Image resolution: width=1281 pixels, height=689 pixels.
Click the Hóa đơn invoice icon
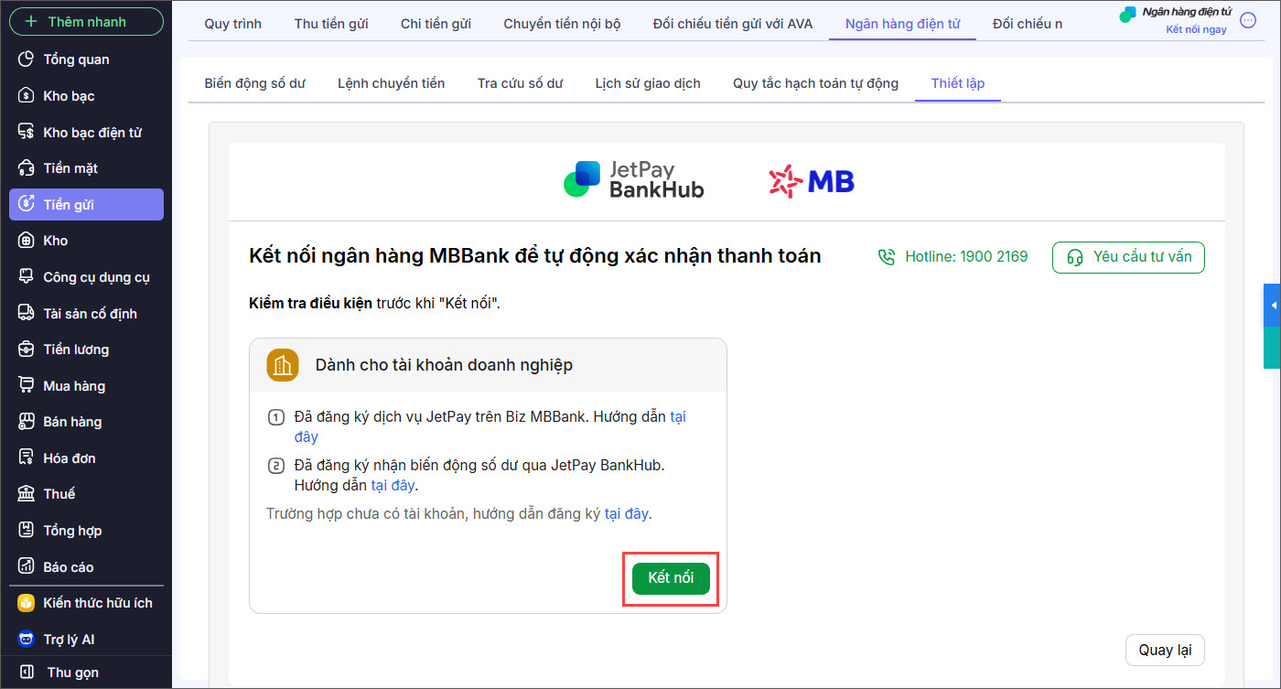coord(27,458)
